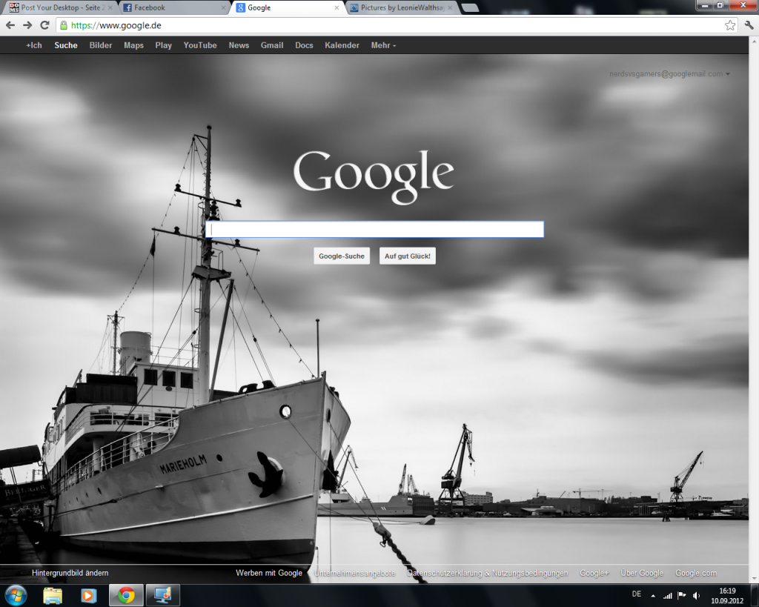Open Gmail in the Google bar
Viewport: 759px width, 607px height.
coord(272,45)
